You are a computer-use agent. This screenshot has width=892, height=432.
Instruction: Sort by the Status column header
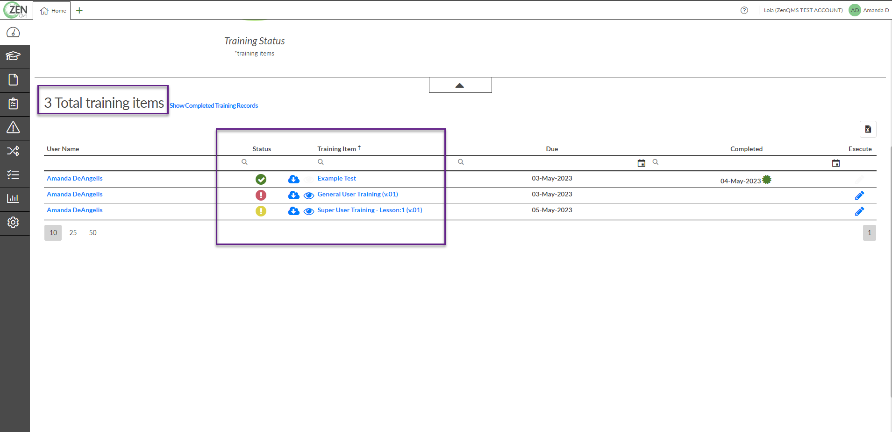262,149
